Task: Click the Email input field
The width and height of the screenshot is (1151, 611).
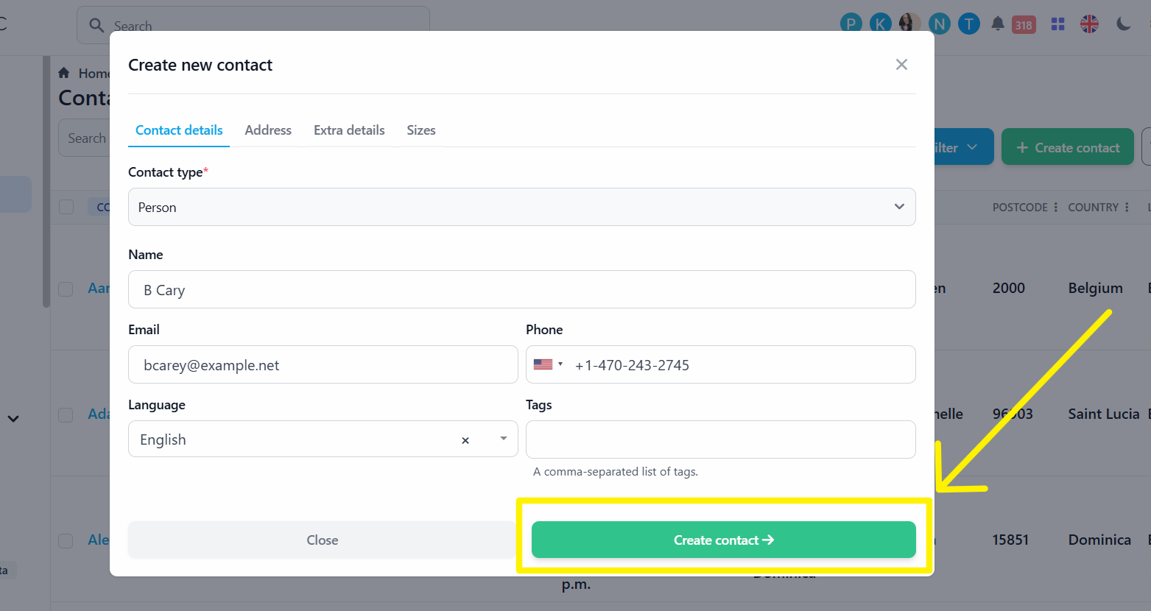Action: 323,364
